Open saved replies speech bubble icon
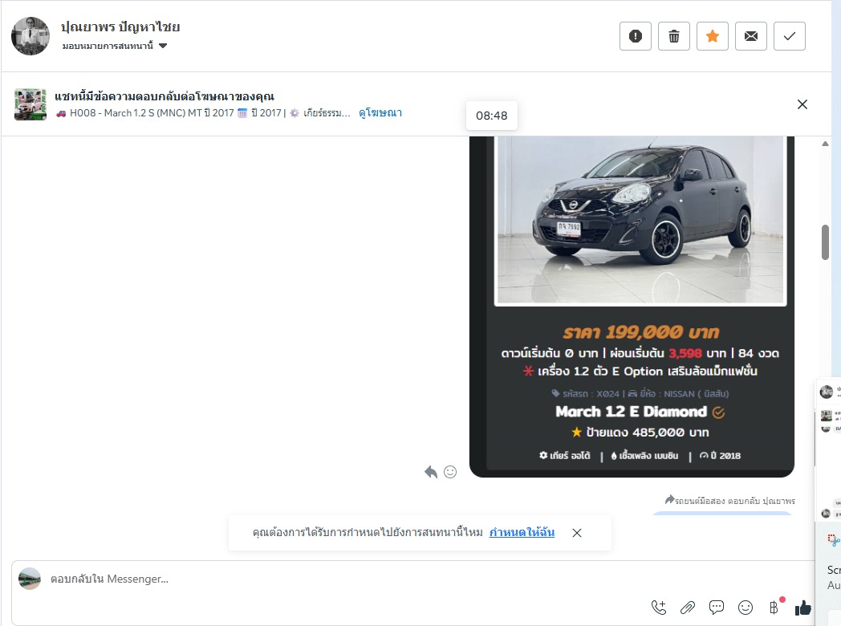 tap(717, 608)
